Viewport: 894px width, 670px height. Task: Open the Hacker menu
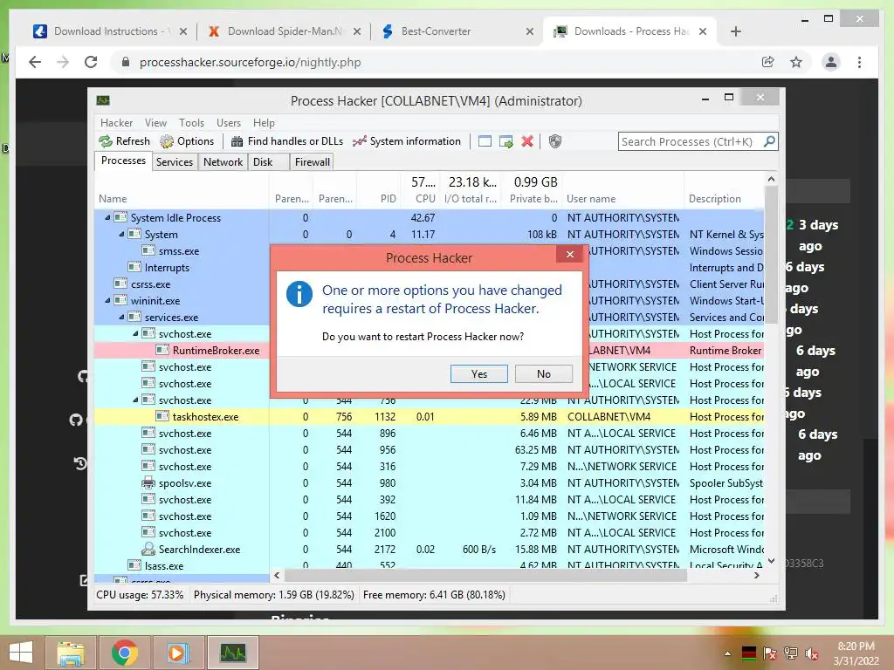[116, 122]
